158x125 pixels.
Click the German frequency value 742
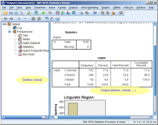click(x=91, y=70)
